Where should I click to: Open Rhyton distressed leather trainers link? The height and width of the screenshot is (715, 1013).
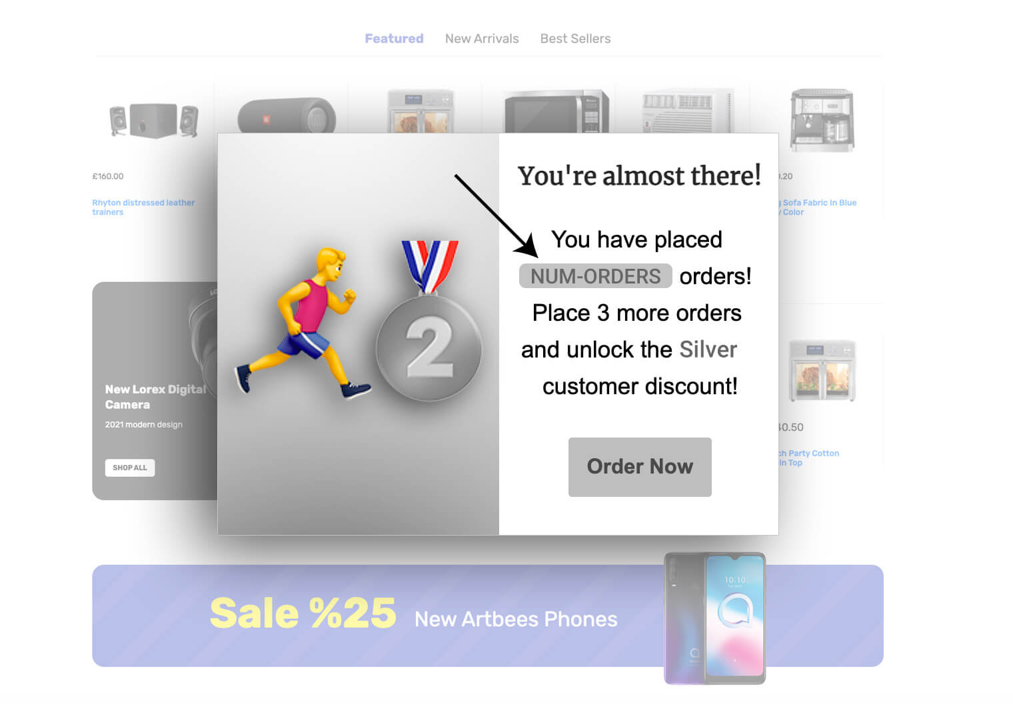(143, 207)
